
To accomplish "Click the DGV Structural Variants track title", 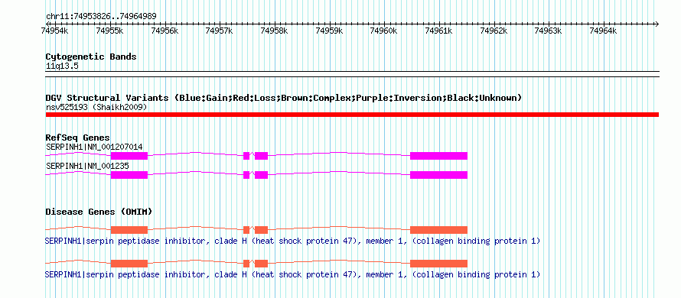I will click(284, 98).
